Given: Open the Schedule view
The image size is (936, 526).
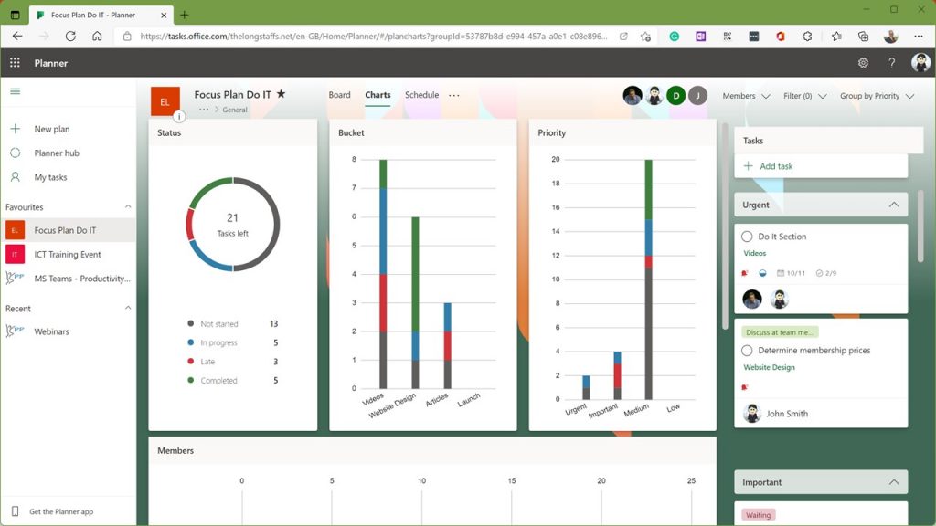Looking at the screenshot, I should [421, 94].
